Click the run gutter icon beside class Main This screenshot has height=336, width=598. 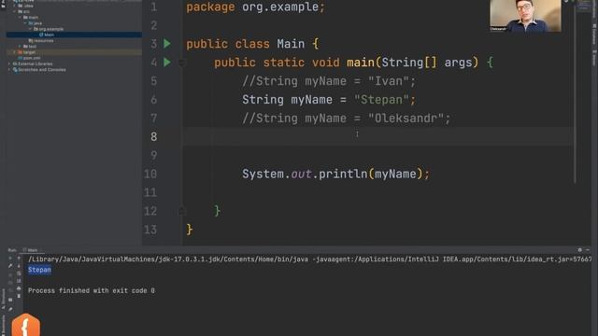[x=167, y=44]
